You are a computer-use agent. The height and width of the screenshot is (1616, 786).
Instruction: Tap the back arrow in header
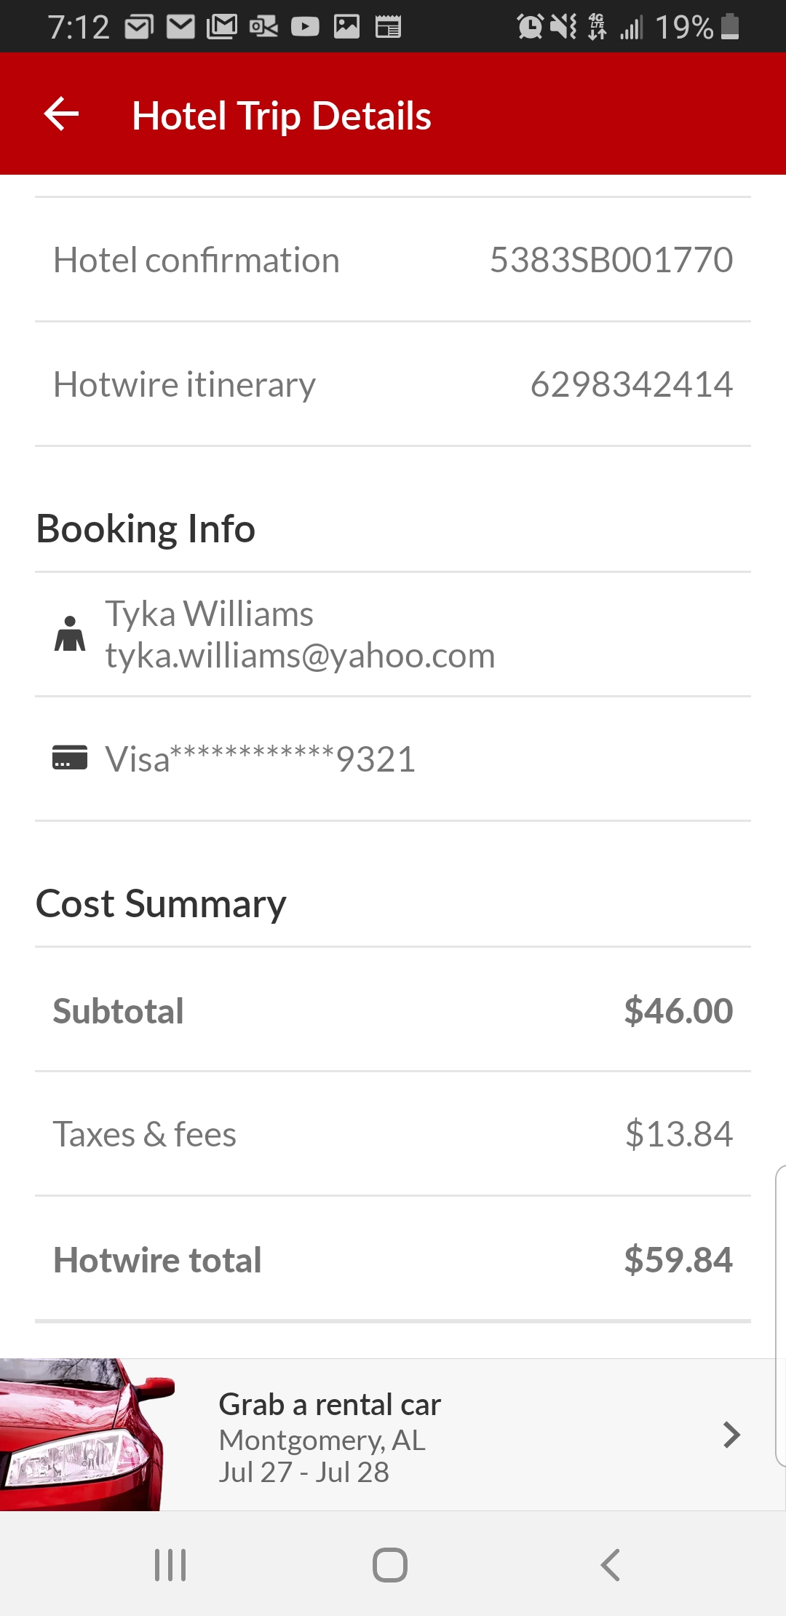[62, 114]
